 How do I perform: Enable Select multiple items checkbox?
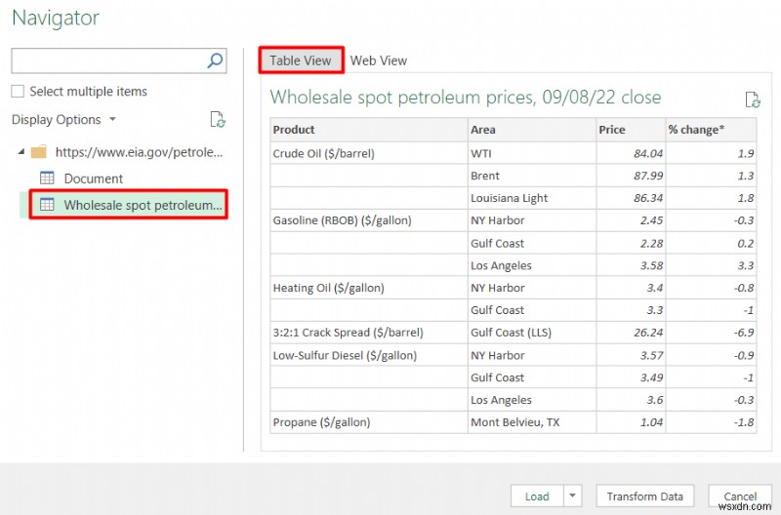pyautogui.click(x=18, y=92)
